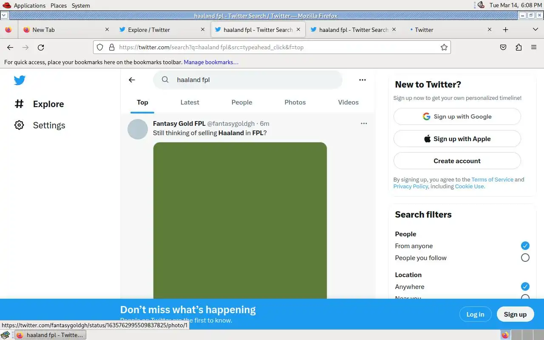Viewport: 544px width, 340px height.
Task: Click the magnifier icon in search box
Action: pyautogui.click(x=165, y=79)
